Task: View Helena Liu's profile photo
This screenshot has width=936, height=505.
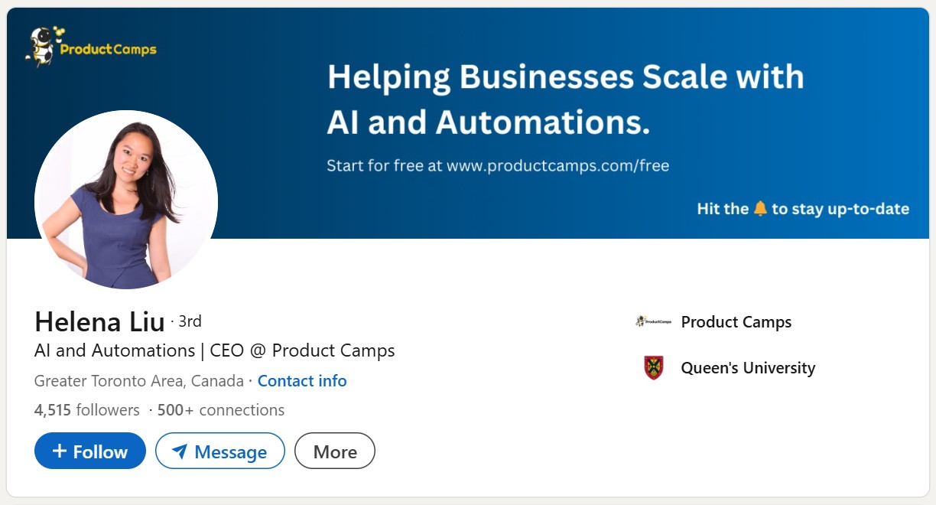Action: 126,200
